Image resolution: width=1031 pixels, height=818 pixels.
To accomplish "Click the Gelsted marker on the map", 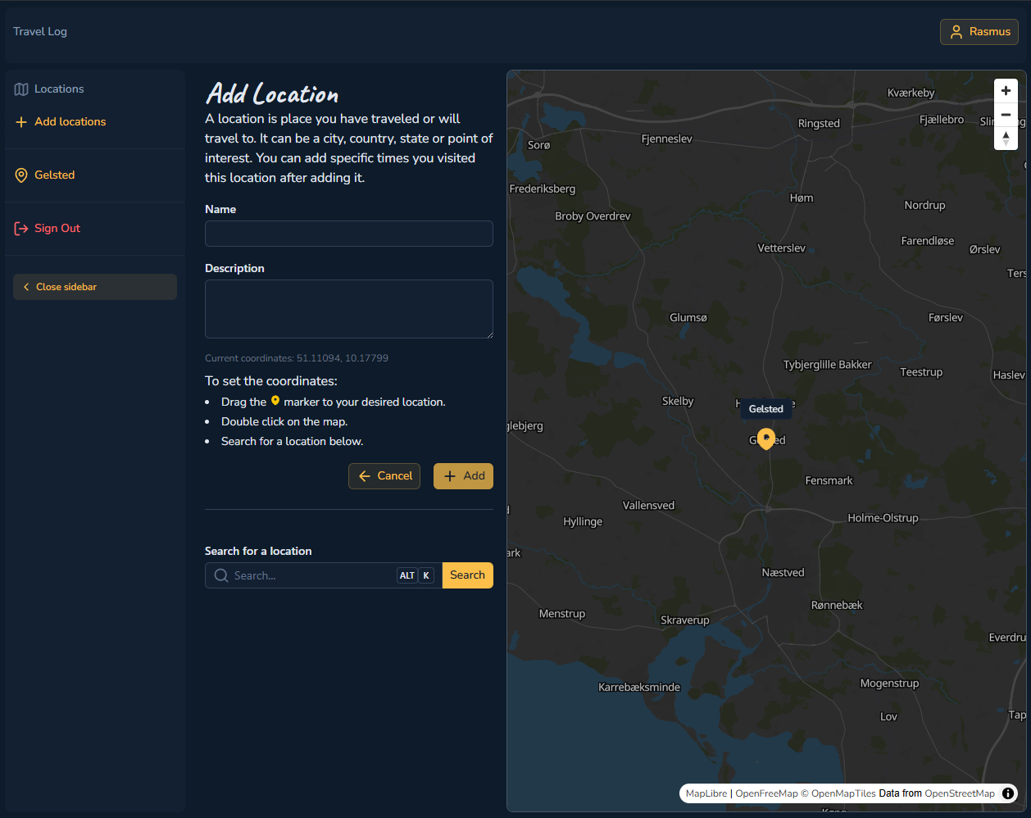I will pos(766,439).
